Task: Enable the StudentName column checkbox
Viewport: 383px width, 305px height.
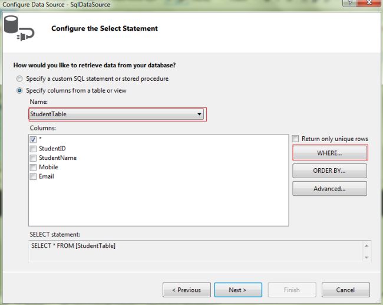Action: [x=34, y=158]
